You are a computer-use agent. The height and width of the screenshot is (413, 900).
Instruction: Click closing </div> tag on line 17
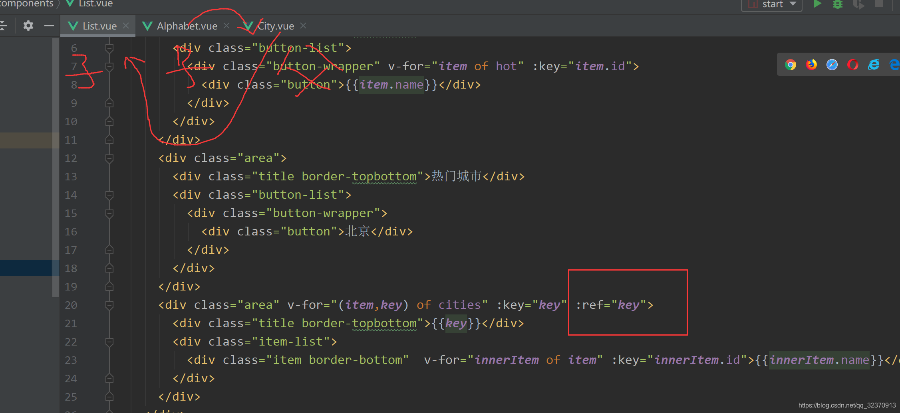coord(208,250)
